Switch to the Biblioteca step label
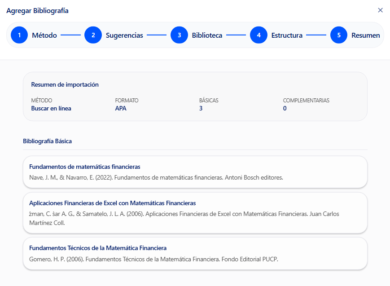This screenshot has width=390, height=286. coord(207,35)
